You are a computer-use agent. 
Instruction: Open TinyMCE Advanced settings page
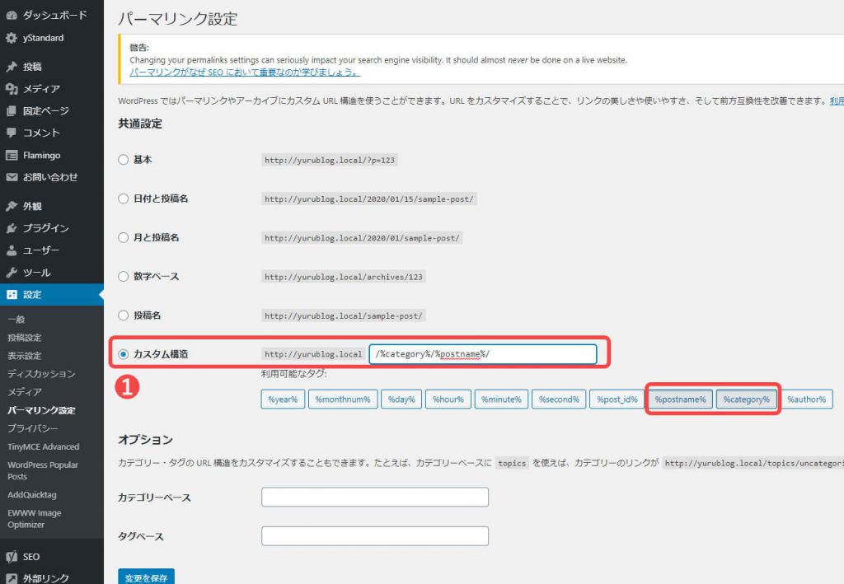(x=43, y=446)
